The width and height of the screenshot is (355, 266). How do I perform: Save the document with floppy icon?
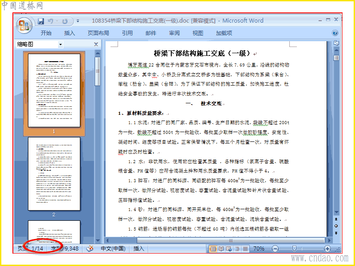41,21
